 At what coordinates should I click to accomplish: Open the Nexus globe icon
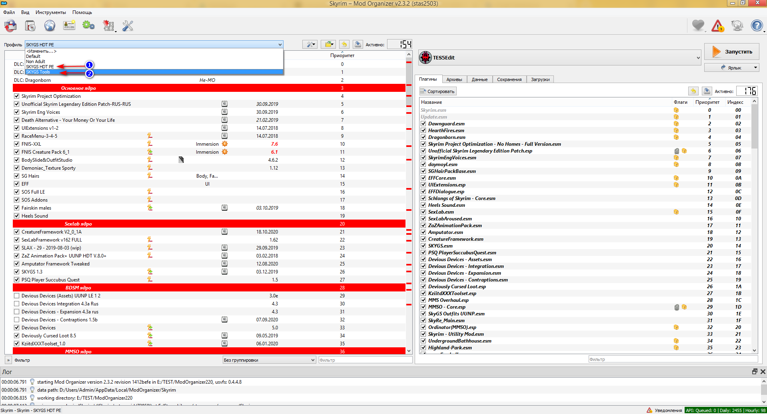point(50,26)
